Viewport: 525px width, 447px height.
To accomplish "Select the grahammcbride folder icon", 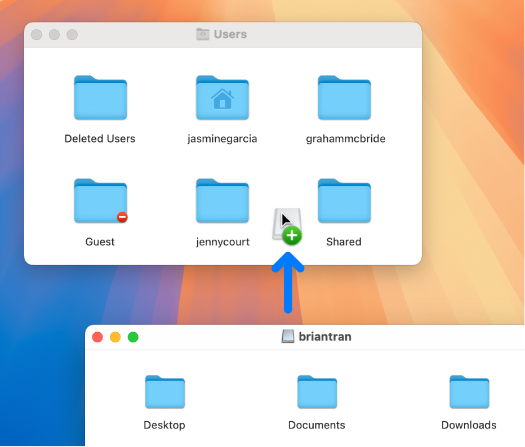I will [344, 98].
